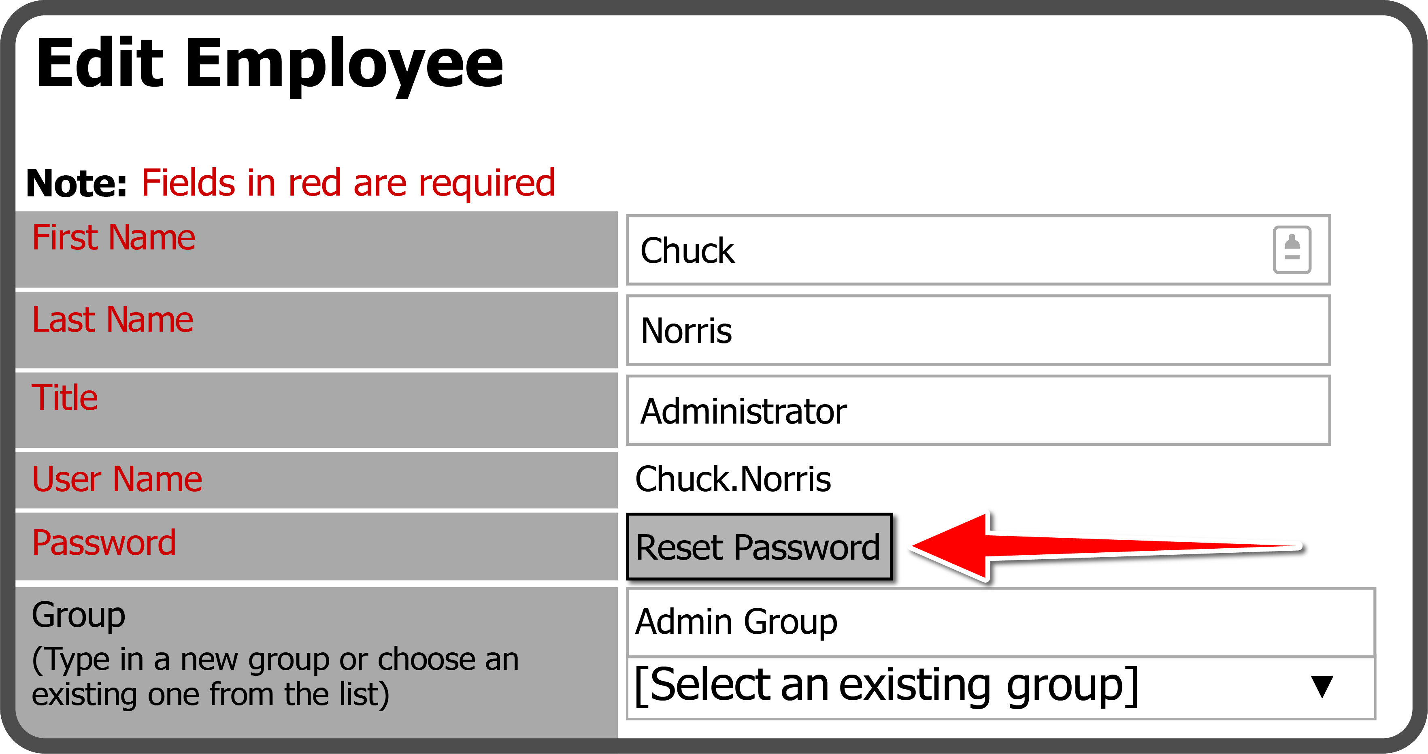Viewport: 1428px width, 754px height.
Task: Click the Group label text
Action: coord(79,616)
